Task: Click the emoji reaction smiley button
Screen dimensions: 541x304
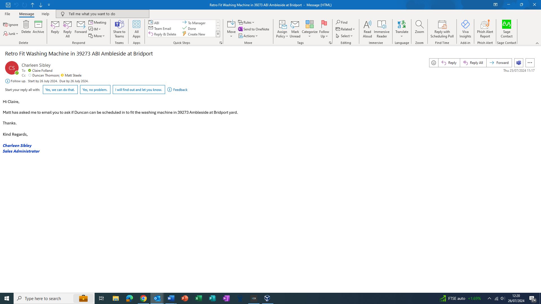Action: 434,63
